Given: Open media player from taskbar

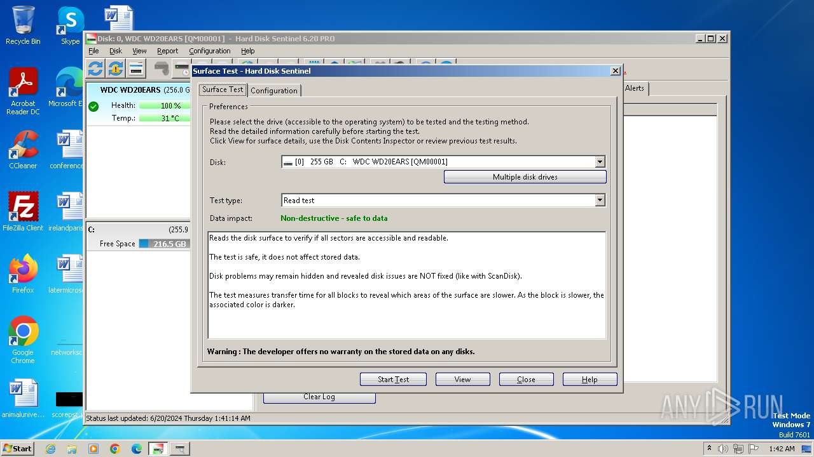Looking at the screenshot, I should tap(93, 449).
